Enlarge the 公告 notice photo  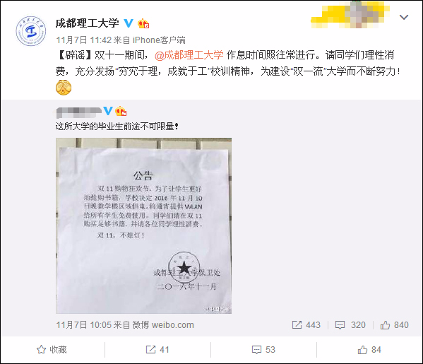(143, 225)
